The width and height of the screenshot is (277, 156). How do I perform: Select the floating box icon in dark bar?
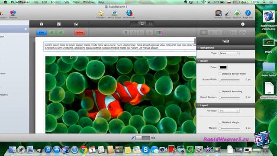(x=59, y=24)
